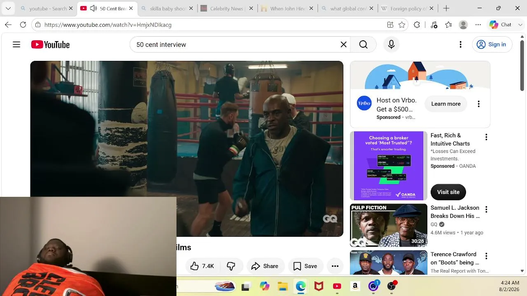Open Amazon from the taskbar
This screenshot has height=296, width=527.
pos(355,287)
